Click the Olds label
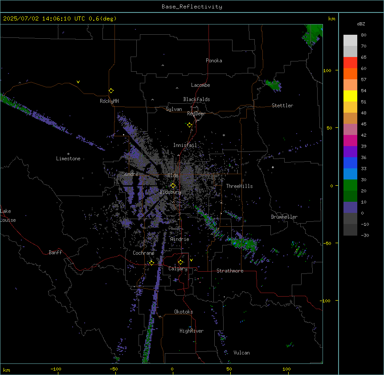 click(173, 175)
